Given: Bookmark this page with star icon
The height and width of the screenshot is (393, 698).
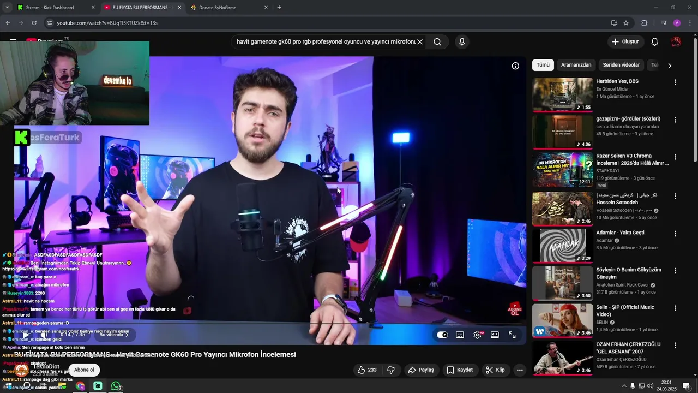Looking at the screenshot, I should pyautogui.click(x=626, y=23).
